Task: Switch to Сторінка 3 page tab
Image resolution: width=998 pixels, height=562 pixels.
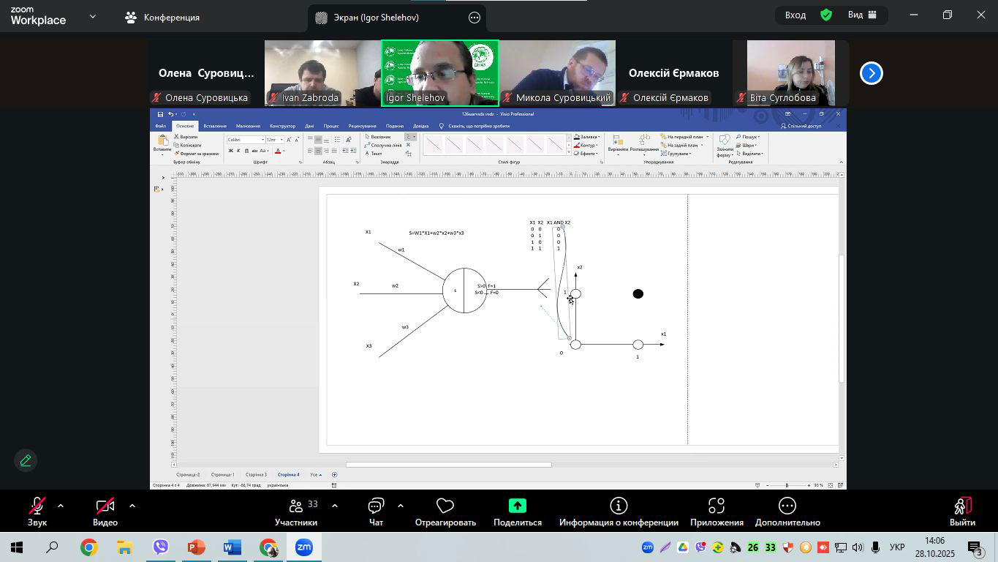Action: (x=256, y=474)
